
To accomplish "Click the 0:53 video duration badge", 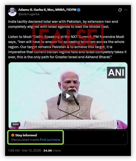I will (16, 124).
